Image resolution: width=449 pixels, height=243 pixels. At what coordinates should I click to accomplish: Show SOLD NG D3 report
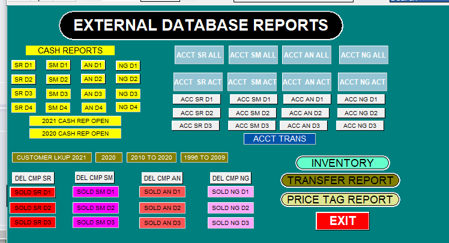[x=231, y=223]
